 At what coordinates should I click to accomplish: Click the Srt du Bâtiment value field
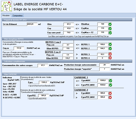32,24
